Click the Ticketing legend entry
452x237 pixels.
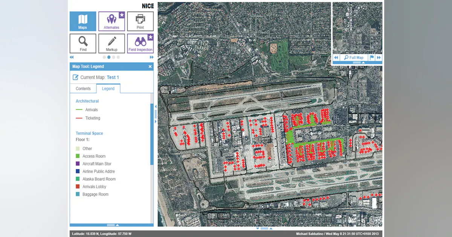[x=88, y=118]
